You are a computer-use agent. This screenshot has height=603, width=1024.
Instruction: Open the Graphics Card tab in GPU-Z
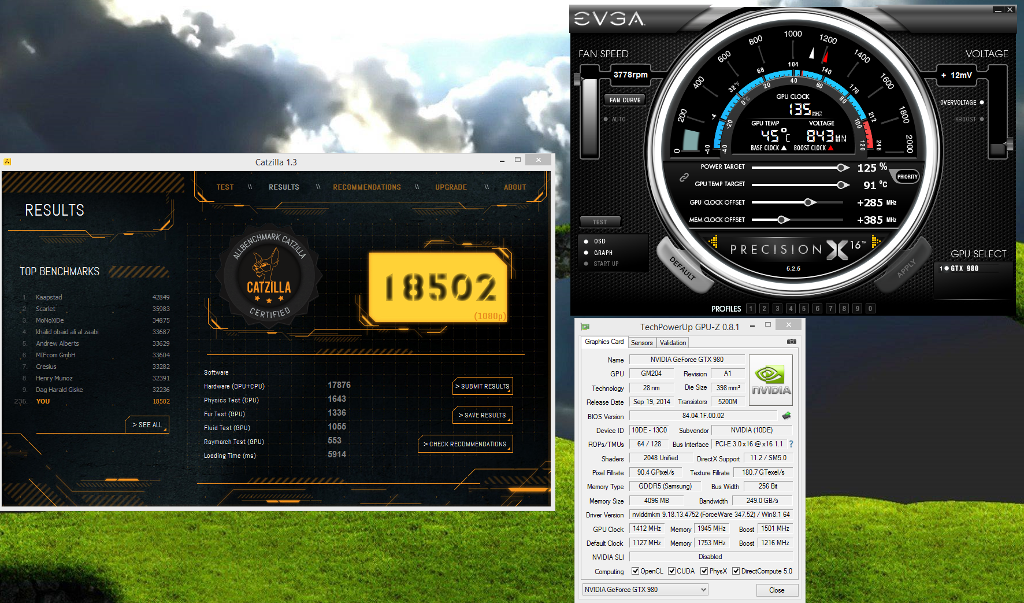coord(604,342)
